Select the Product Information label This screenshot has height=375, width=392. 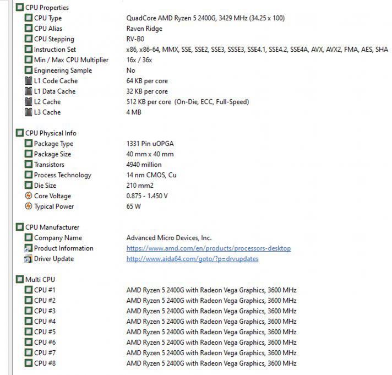tap(64, 248)
